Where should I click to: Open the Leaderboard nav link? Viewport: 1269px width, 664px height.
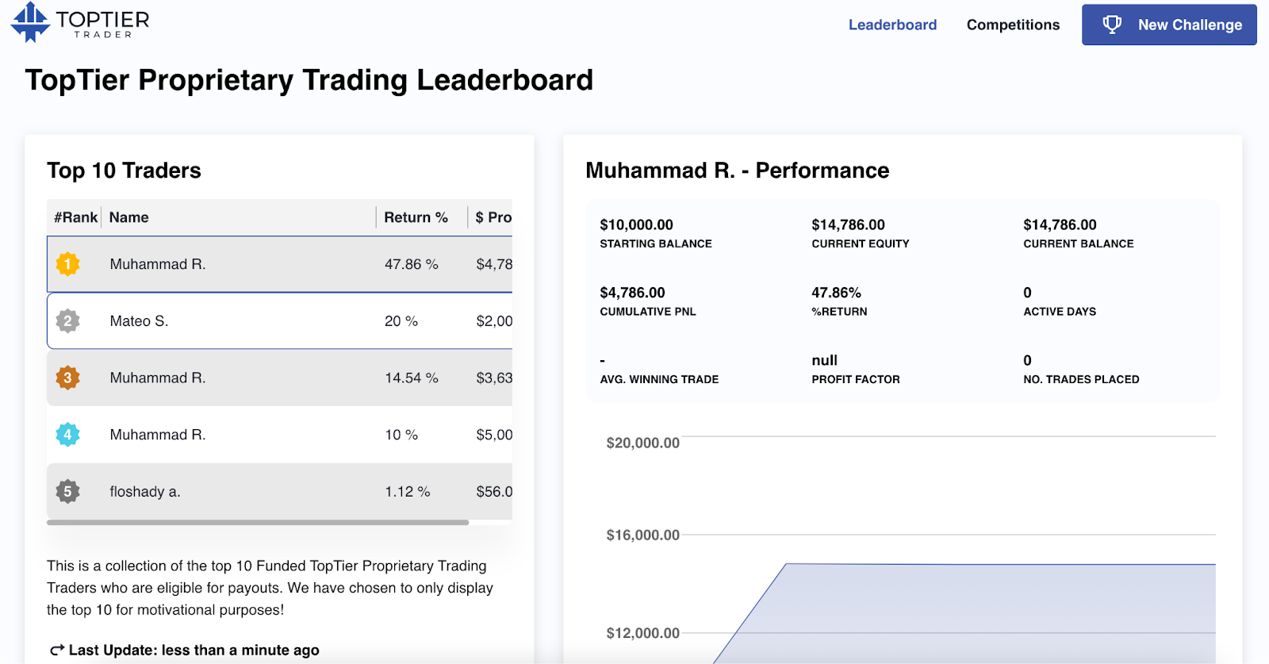[892, 25]
